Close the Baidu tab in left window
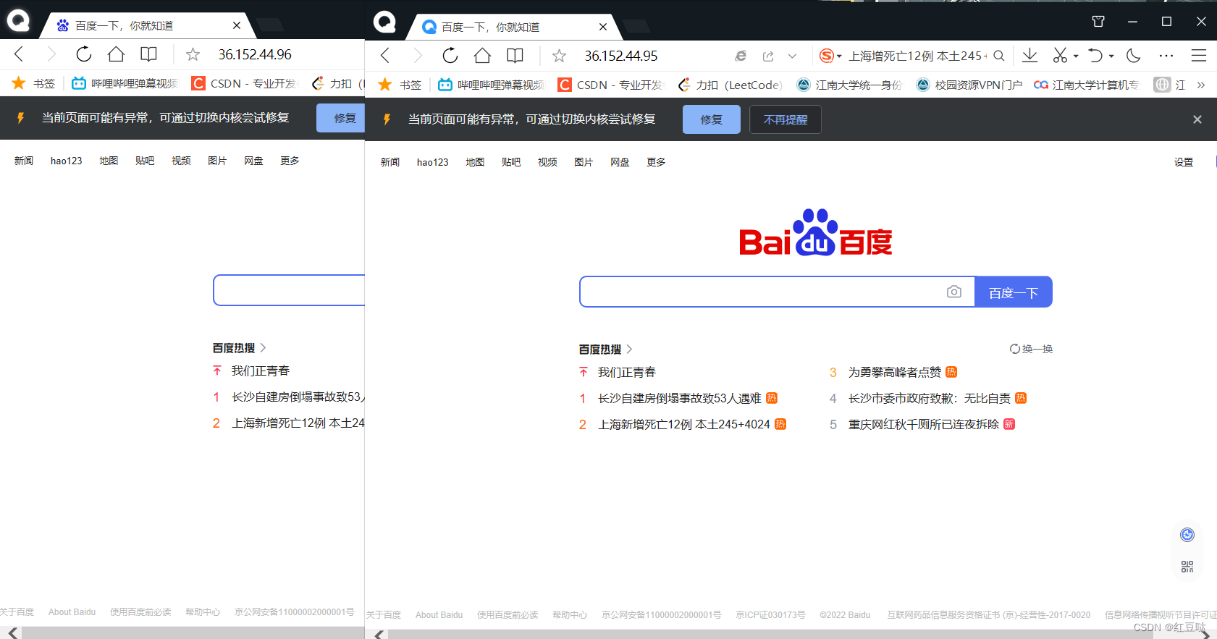 (x=237, y=25)
